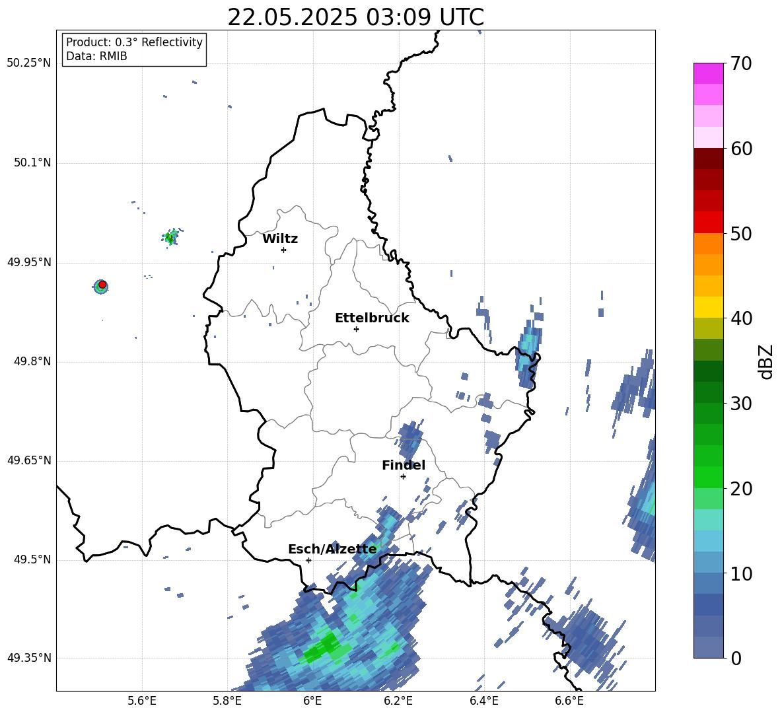Click the colorbar tick label 30

[741, 404]
